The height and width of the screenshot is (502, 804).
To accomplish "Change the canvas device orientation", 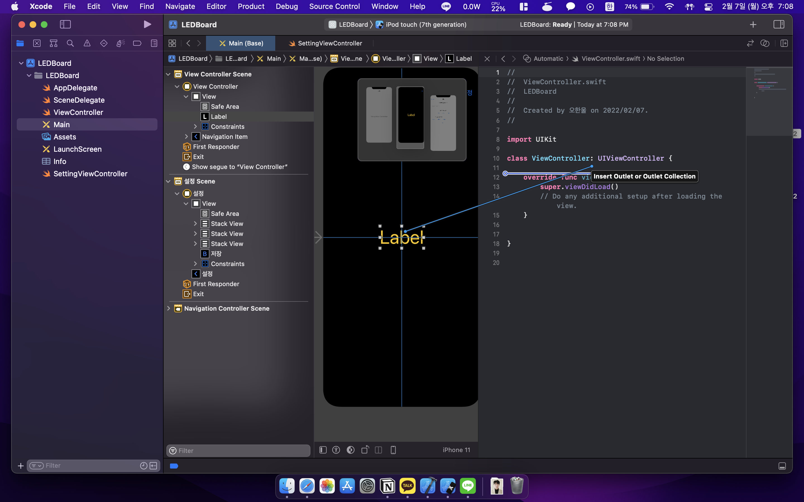I will pyautogui.click(x=365, y=450).
